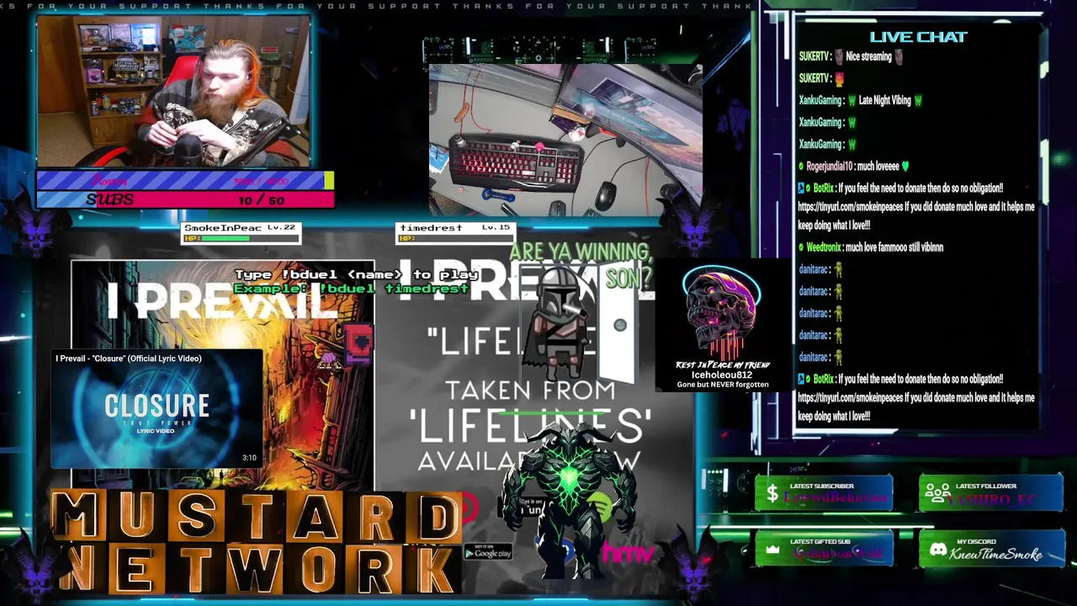Click the Google Play badge
1077x606 pixels.
point(488,551)
